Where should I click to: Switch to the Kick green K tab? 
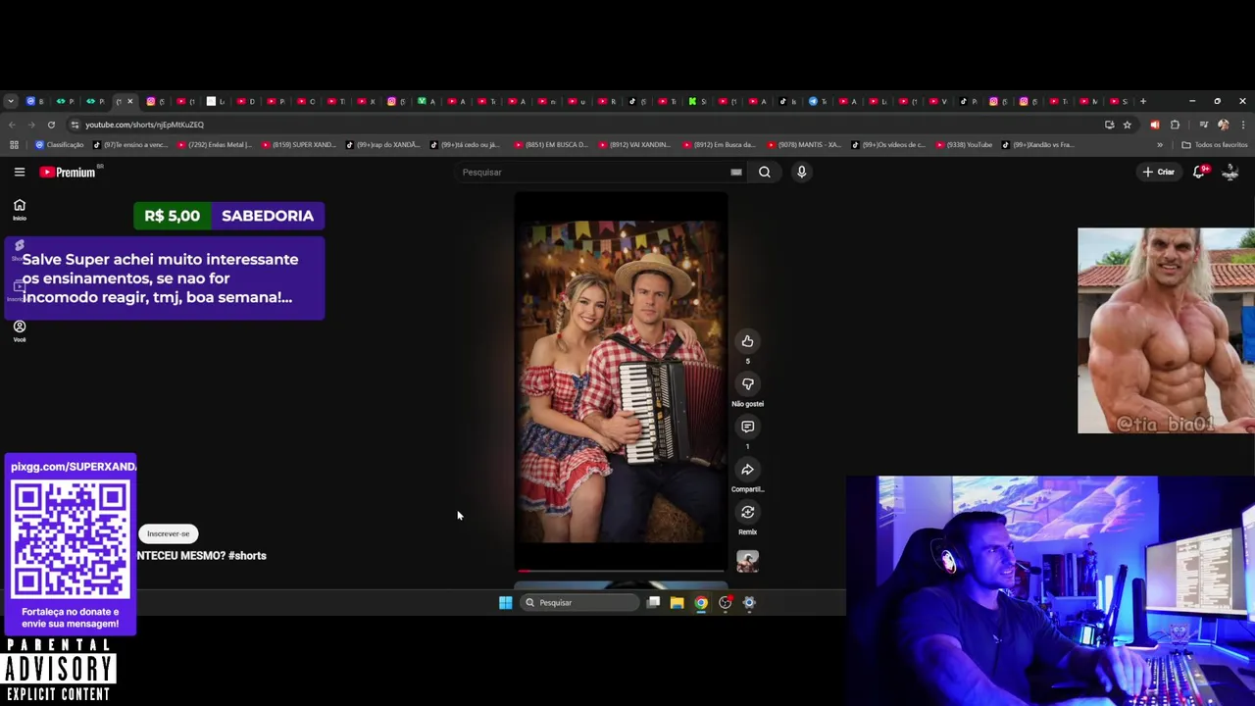(695, 101)
